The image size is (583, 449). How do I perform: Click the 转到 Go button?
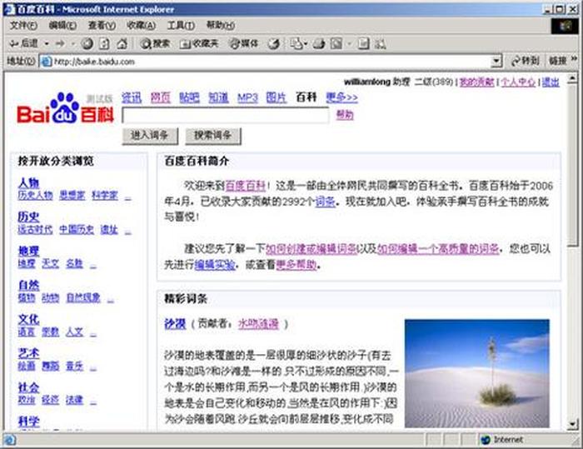point(525,61)
